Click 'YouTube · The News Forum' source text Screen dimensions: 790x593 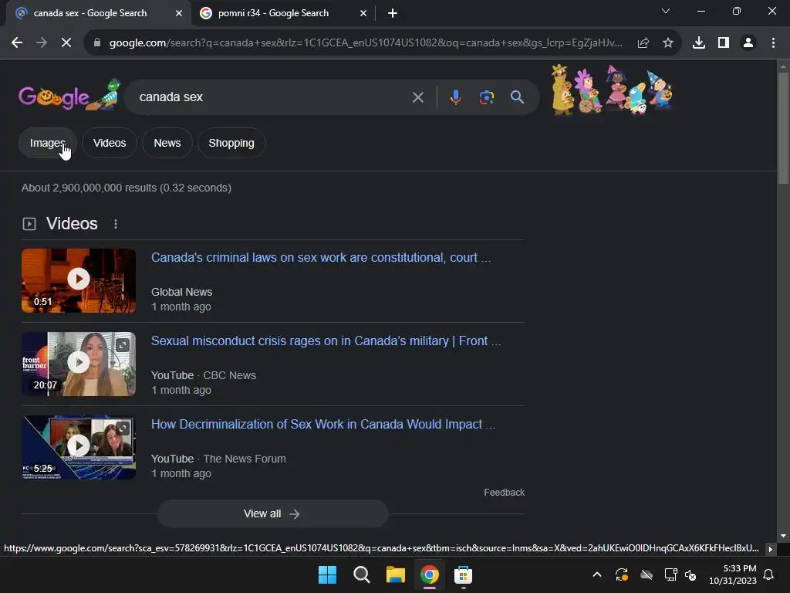click(x=218, y=459)
